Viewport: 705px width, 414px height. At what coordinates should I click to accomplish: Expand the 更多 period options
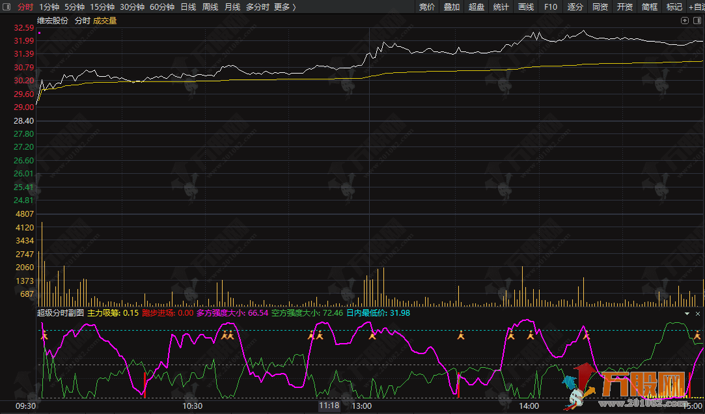284,7
